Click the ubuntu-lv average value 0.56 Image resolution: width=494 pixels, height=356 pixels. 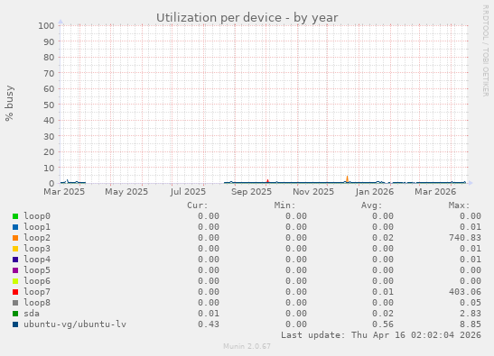point(383,324)
